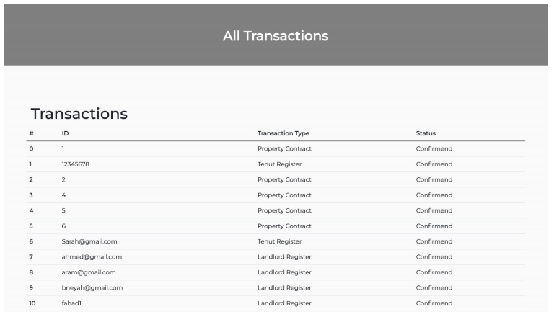Click Tenut Register for Sarah@gmail.com
Screen dimensions: 554x317
tap(279, 241)
